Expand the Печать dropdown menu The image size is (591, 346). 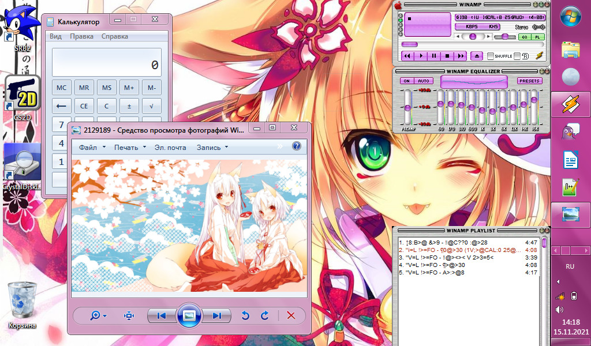129,147
